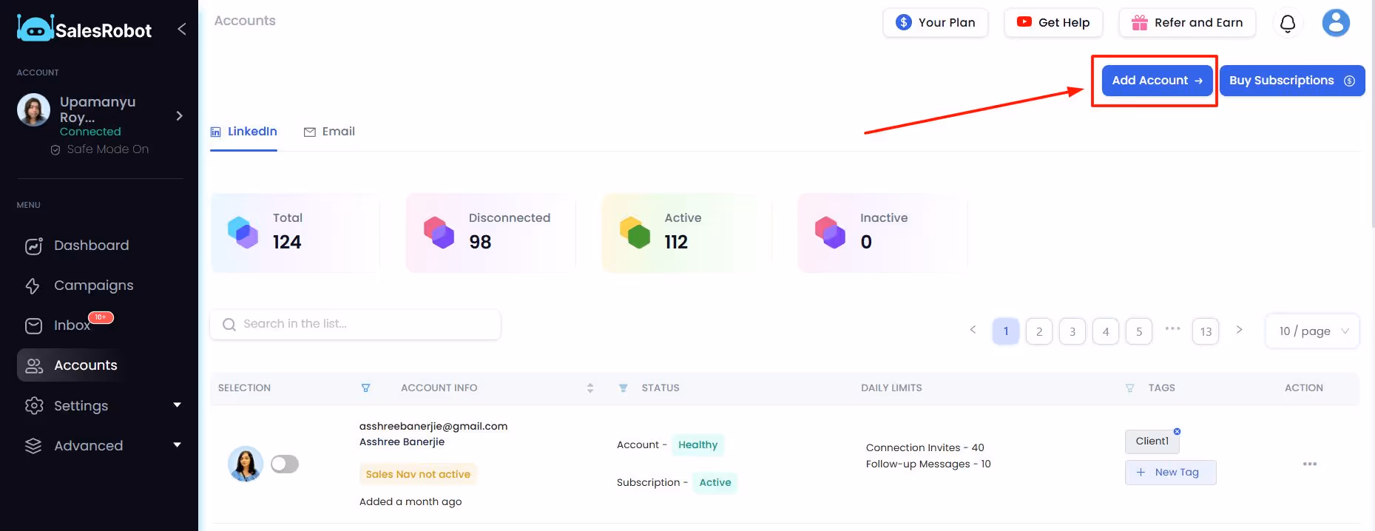Remove the Client1 tag

coord(1177,431)
